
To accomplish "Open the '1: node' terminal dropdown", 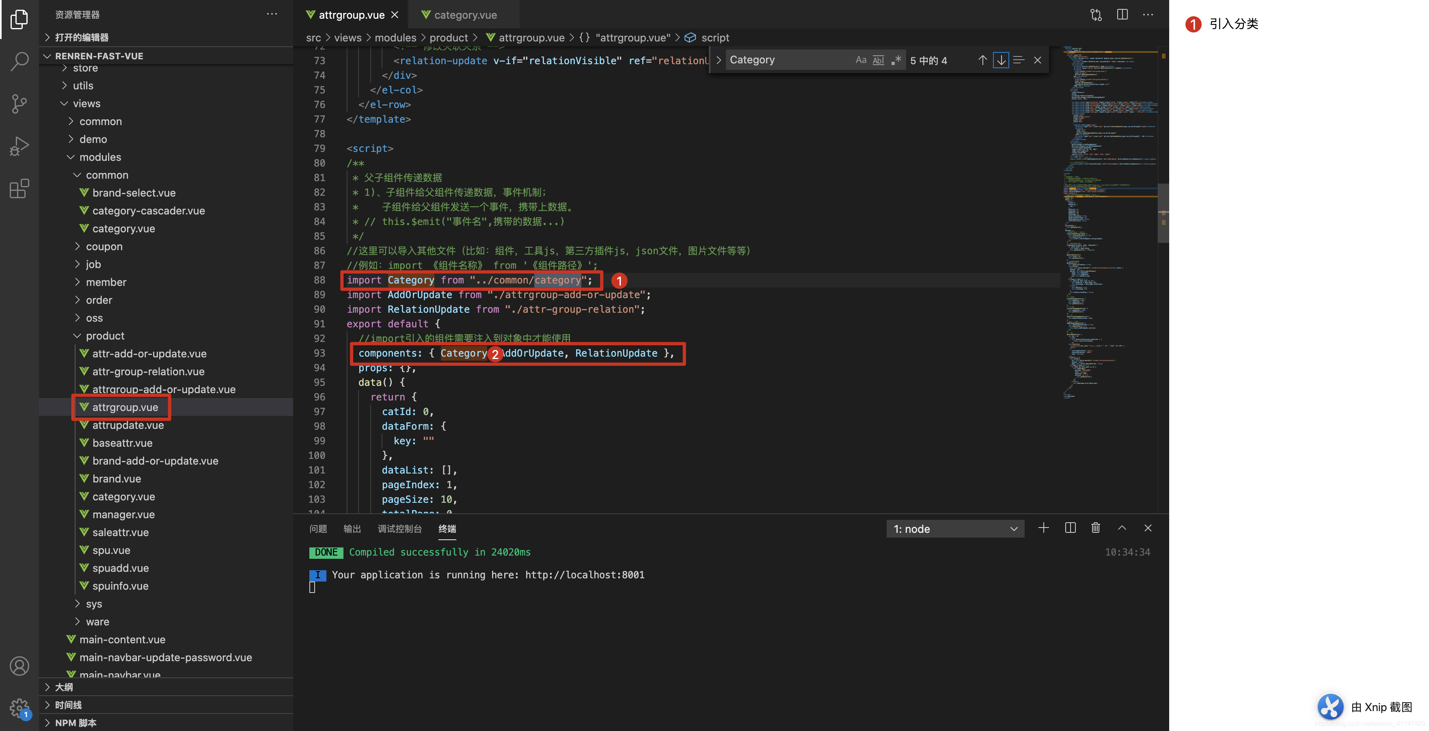I will click(x=954, y=529).
